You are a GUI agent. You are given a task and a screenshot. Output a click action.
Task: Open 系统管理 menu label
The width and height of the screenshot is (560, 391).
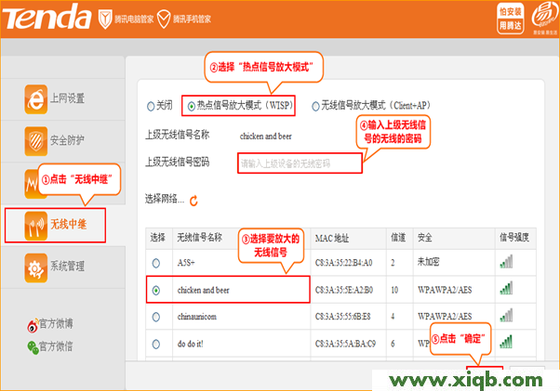point(68,267)
